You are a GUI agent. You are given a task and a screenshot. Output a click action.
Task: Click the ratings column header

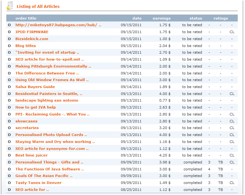pos(221,18)
